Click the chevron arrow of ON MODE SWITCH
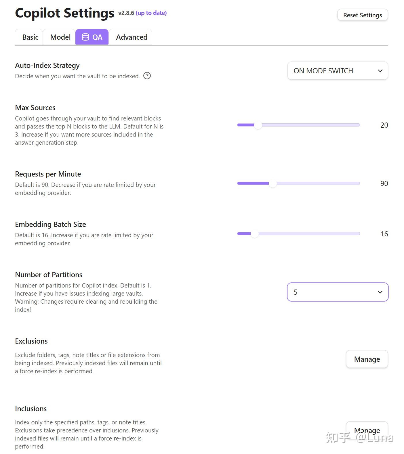 click(380, 71)
